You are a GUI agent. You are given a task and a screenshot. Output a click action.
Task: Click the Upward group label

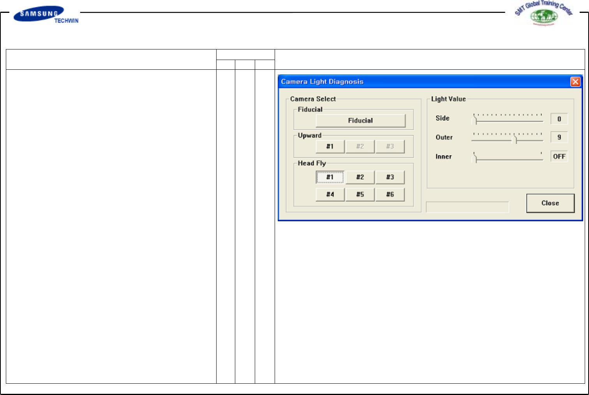pyautogui.click(x=310, y=136)
